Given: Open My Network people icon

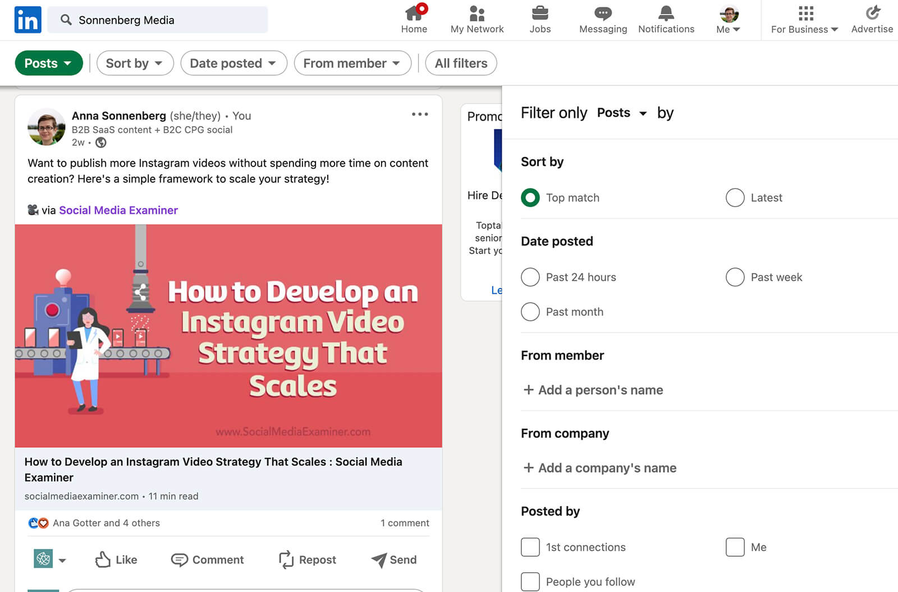Looking at the screenshot, I should 477,13.
